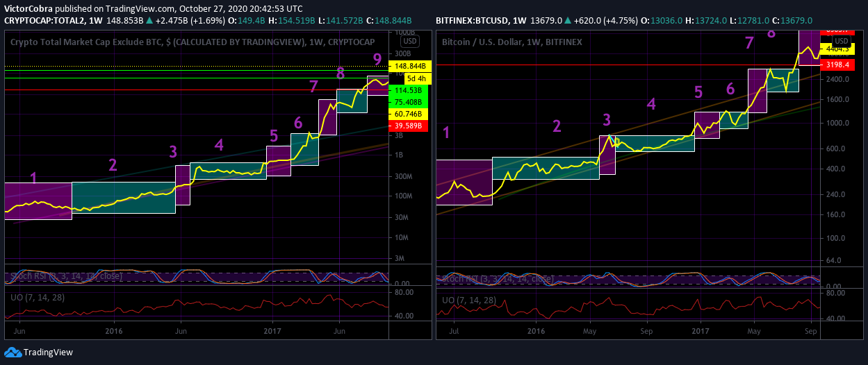Click the purple wave label 9 on left chart
Image resolution: width=868 pixels, height=365 pixels.
(x=377, y=60)
